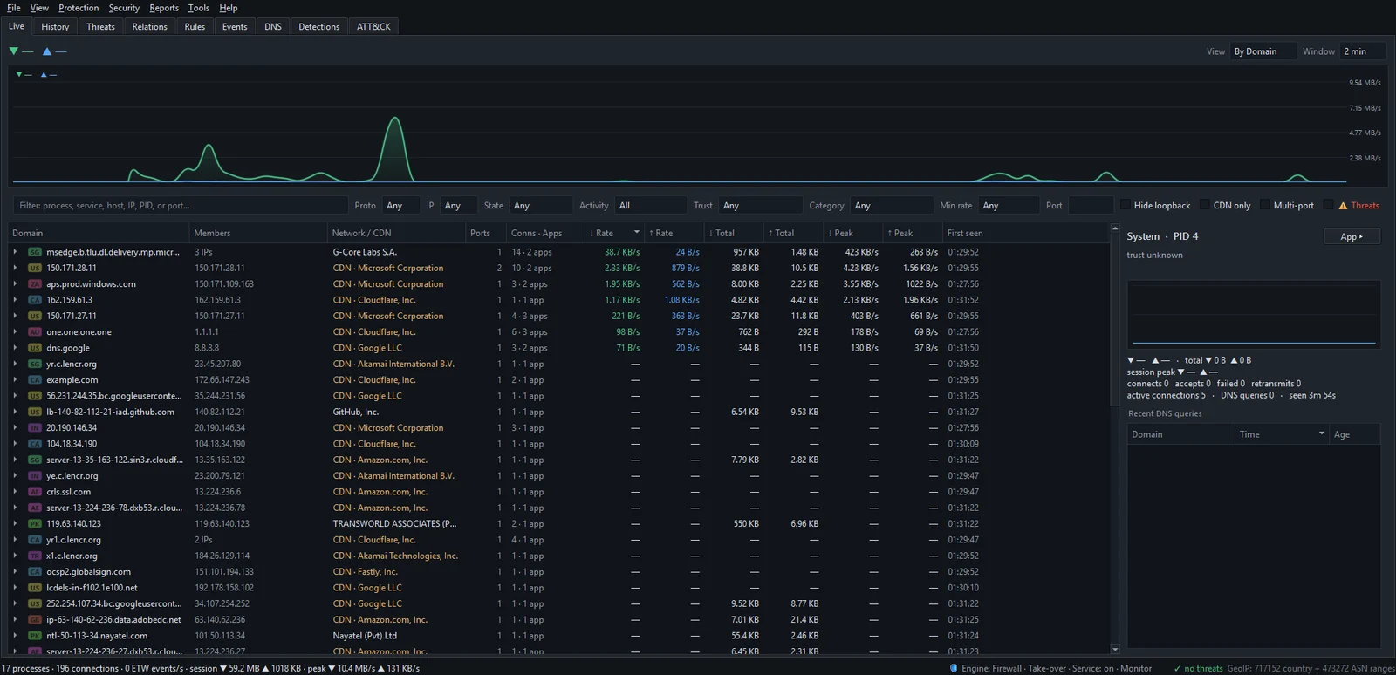
Task: Click the CA country badge beside 162.159.61.3
Action: pyautogui.click(x=35, y=300)
